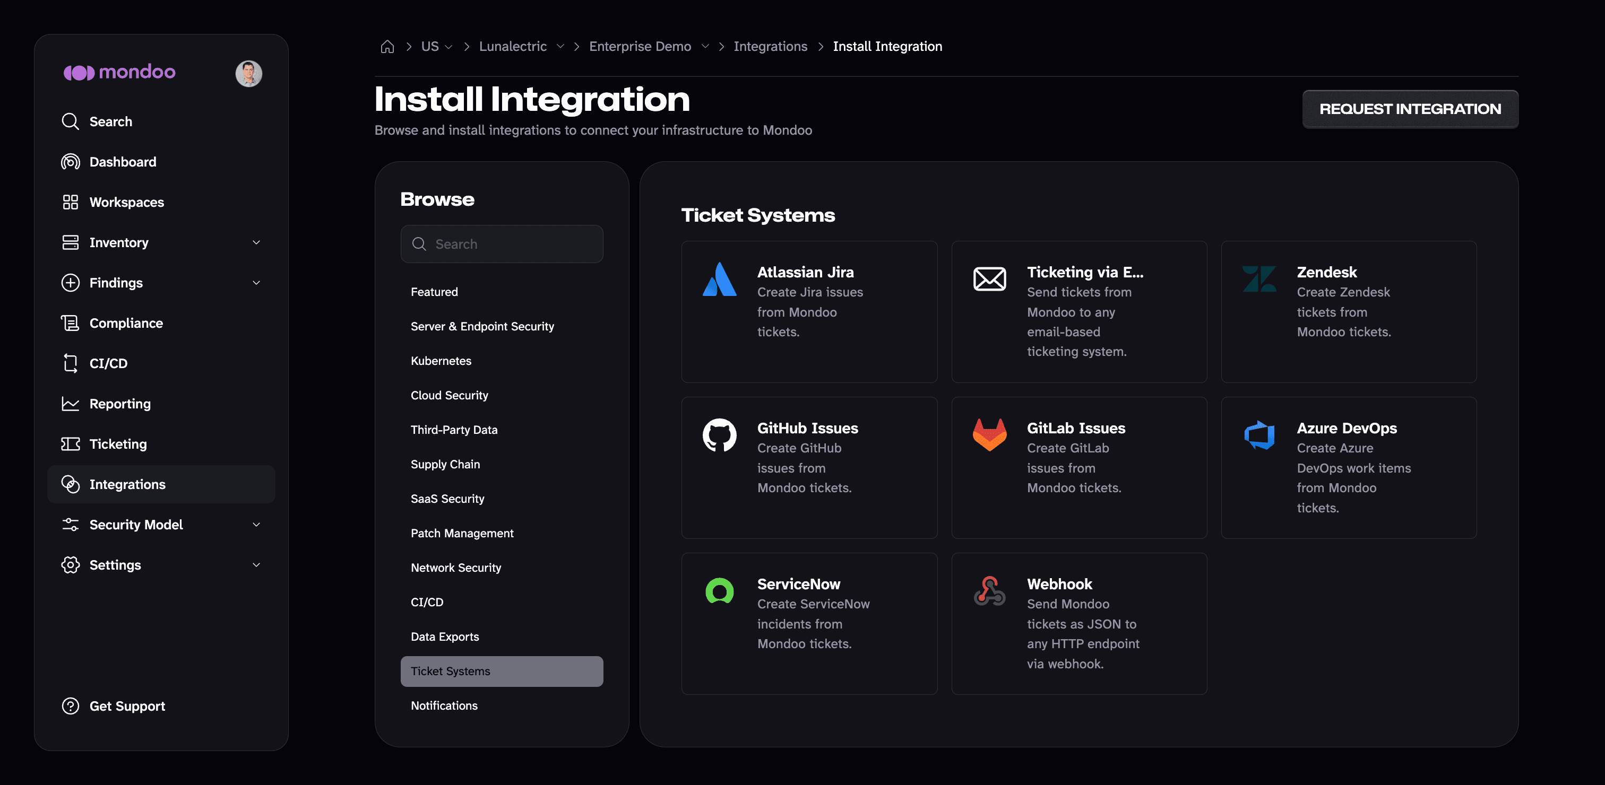Select the Patch Management category

click(x=502, y=533)
